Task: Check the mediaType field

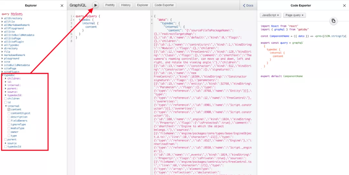Action: tap(9, 128)
